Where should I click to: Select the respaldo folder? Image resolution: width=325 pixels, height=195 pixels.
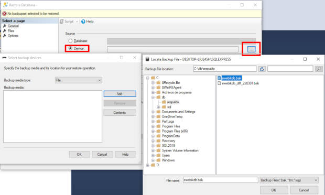[173, 102]
